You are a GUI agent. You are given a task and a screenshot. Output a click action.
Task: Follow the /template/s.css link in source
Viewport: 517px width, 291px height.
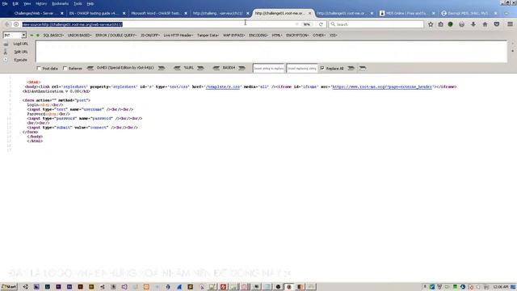point(223,86)
